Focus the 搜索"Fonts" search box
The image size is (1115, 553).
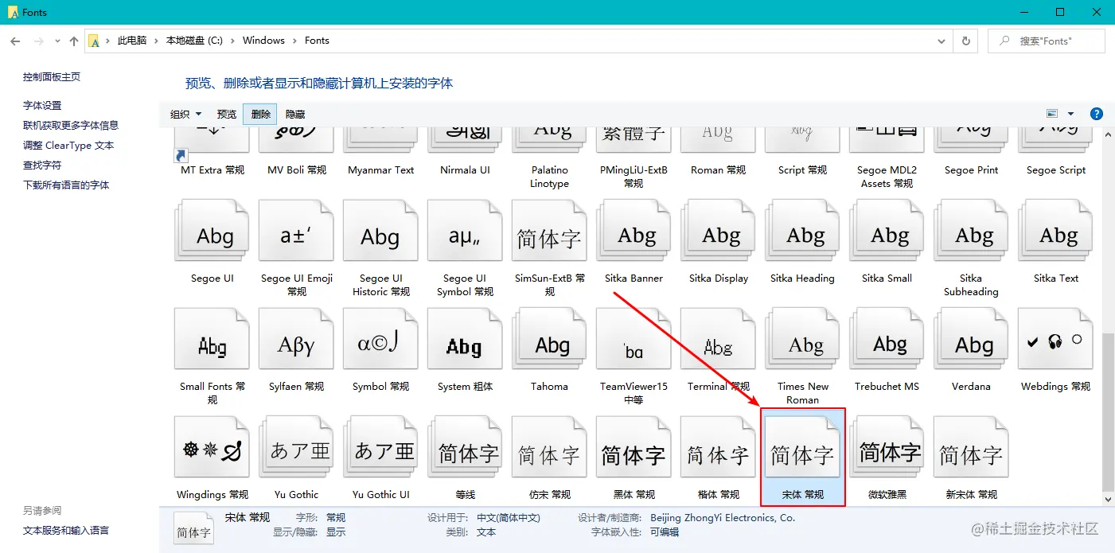1047,41
